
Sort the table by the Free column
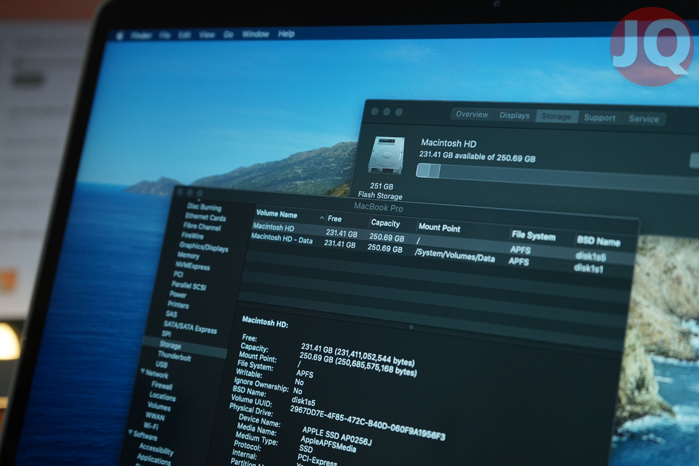point(335,218)
